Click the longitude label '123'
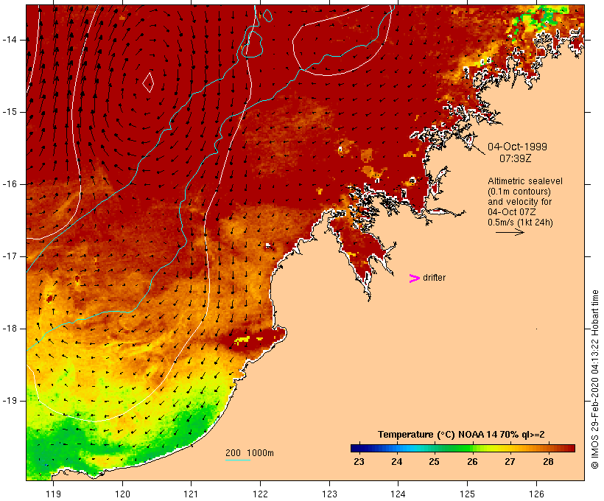604x501 pixels. click(329, 494)
